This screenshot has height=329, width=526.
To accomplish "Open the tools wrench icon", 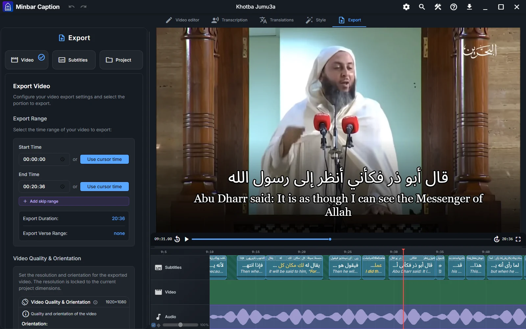I will (438, 7).
